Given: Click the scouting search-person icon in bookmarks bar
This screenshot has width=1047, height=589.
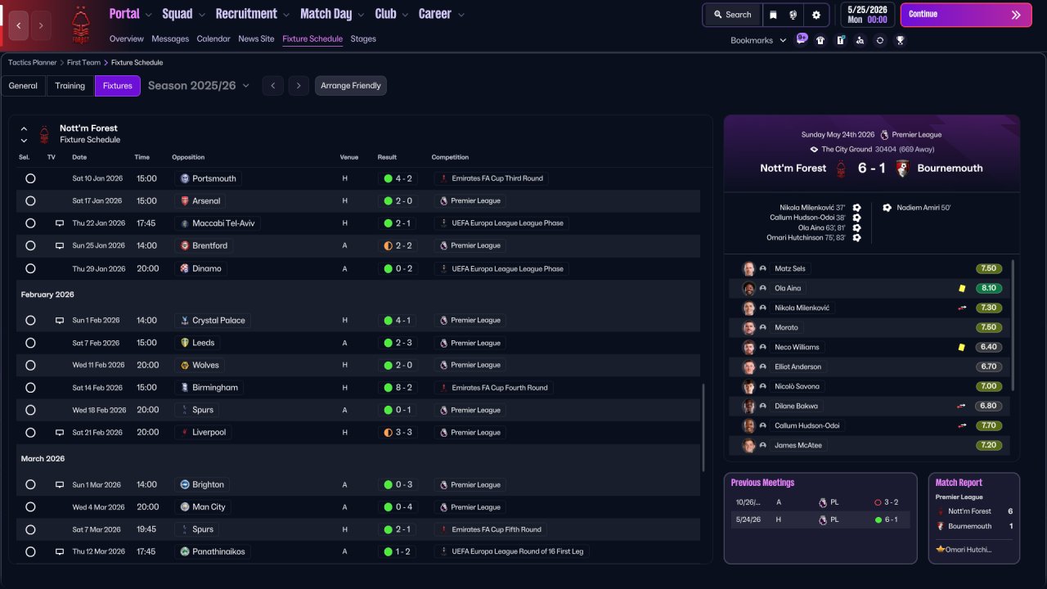Looking at the screenshot, I should 860,40.
